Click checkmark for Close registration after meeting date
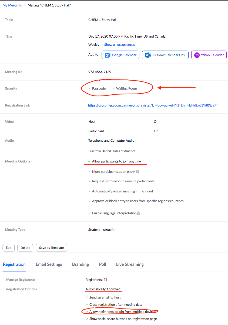This screenshot has height=325, width=228. pyautogui.click(x=87, y=305)
